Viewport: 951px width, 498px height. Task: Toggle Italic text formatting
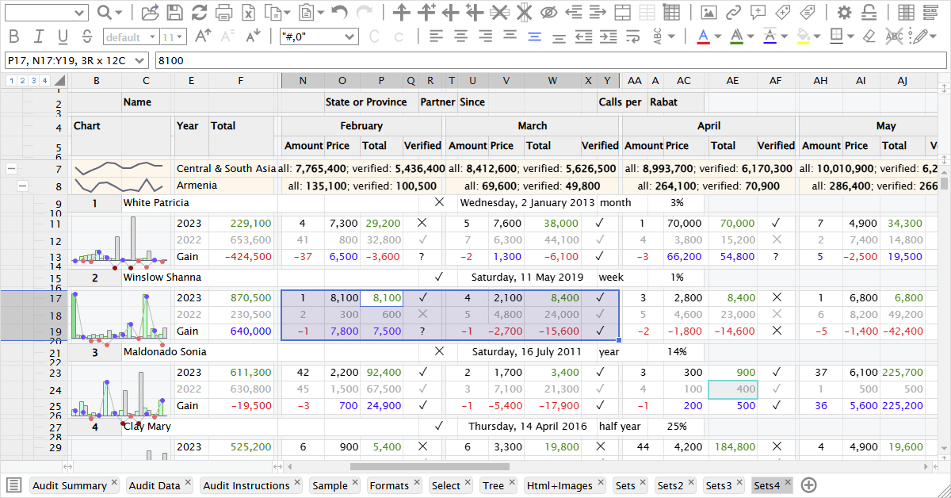39,36
